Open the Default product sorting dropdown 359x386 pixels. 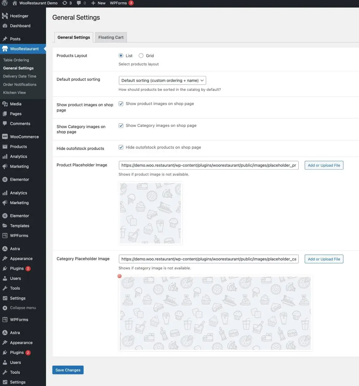pyautogui.click(x=162, y=80)
